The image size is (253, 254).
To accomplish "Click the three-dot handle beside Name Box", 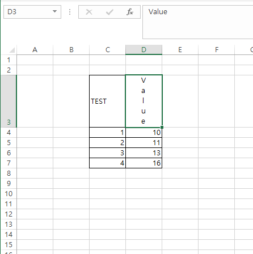I will [x=70, y=12].
